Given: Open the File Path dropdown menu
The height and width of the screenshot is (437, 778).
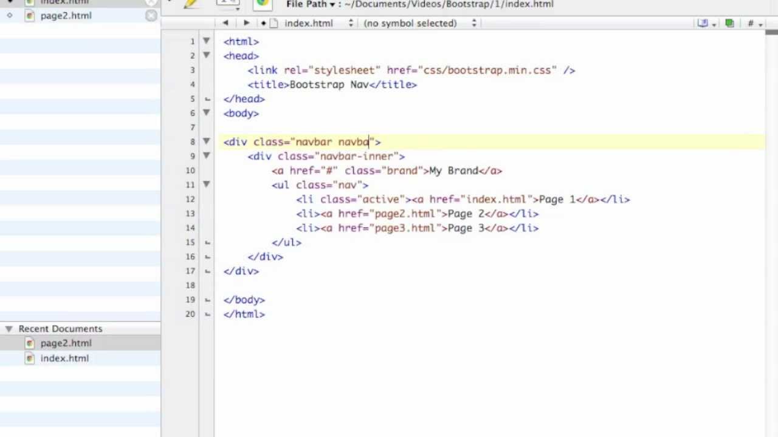Looking at the screenshot, I should (x=311, y=4).
